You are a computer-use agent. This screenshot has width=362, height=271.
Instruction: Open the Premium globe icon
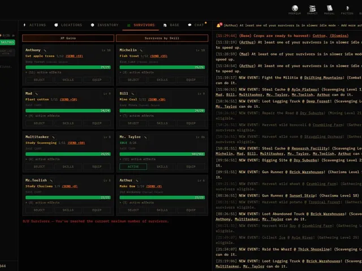(x=295, y=8)
